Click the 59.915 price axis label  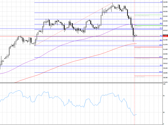(165, 63)
